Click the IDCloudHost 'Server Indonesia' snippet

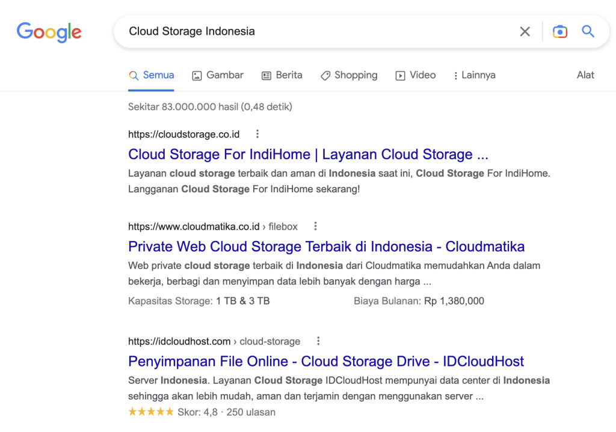339,388
